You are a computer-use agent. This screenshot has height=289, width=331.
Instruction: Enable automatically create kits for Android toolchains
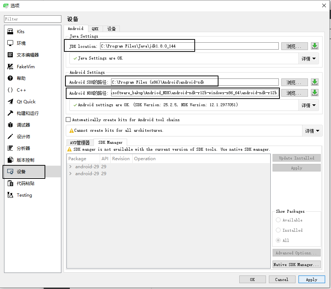click(x=68, y=119)
